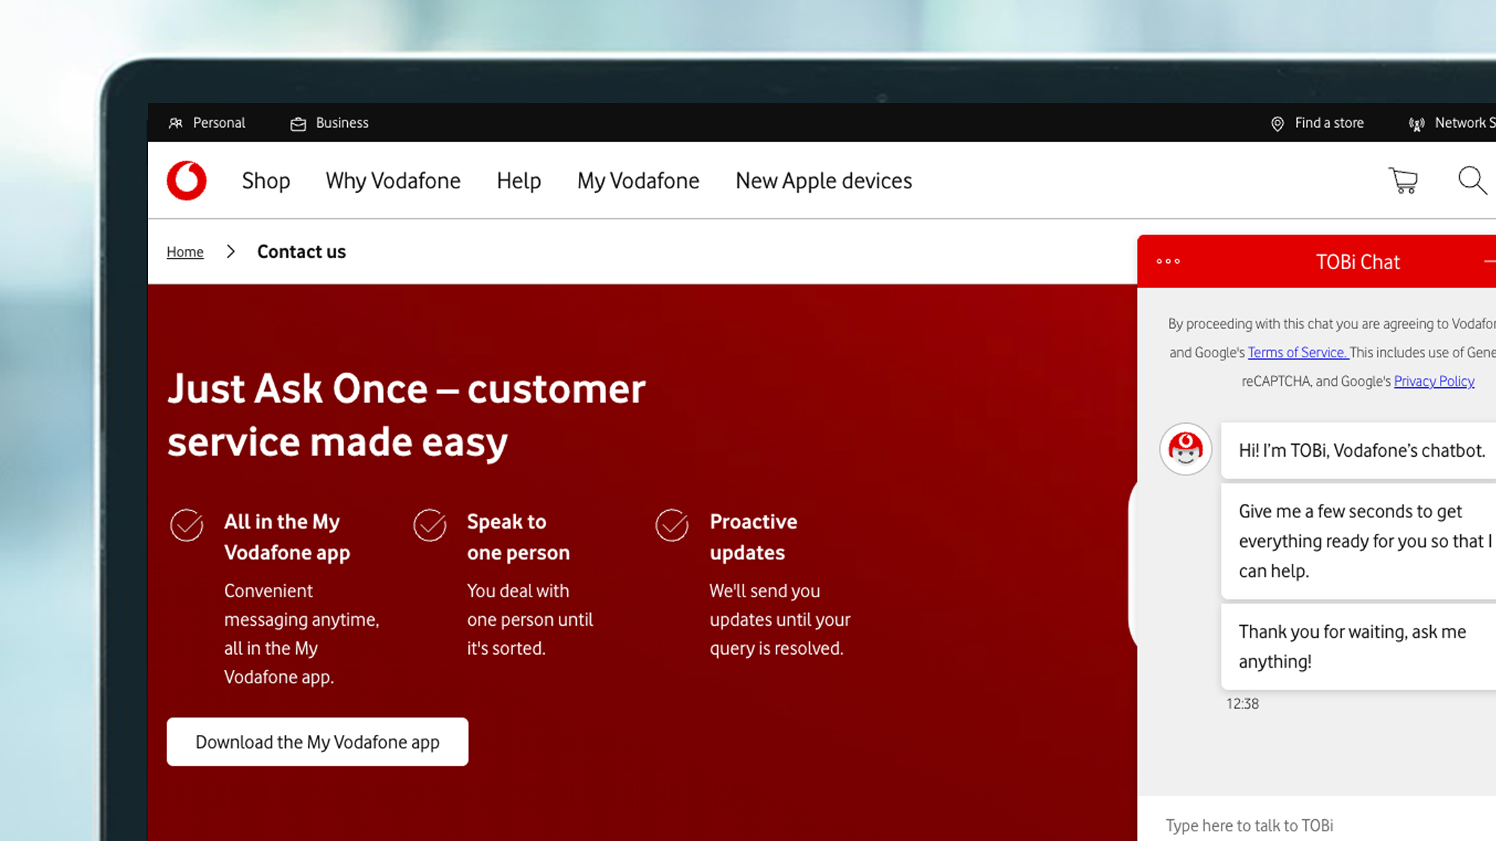Open the shopping cart icon

(x=1403, y=180)
